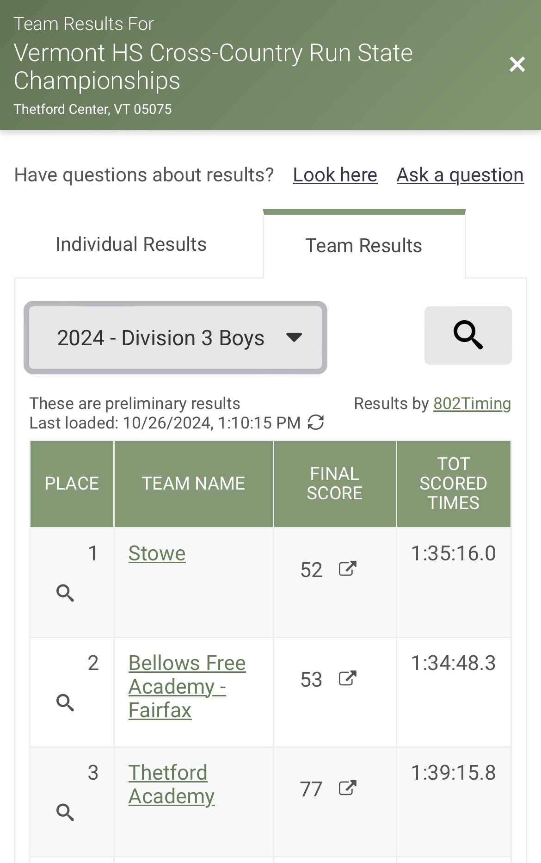Screen dimensions: 541x863
Task: Expand the 2024 - Division 3 Boys dropdown
Action: tap(176, 338)
